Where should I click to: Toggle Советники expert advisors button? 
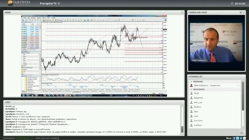pos(59,20)
